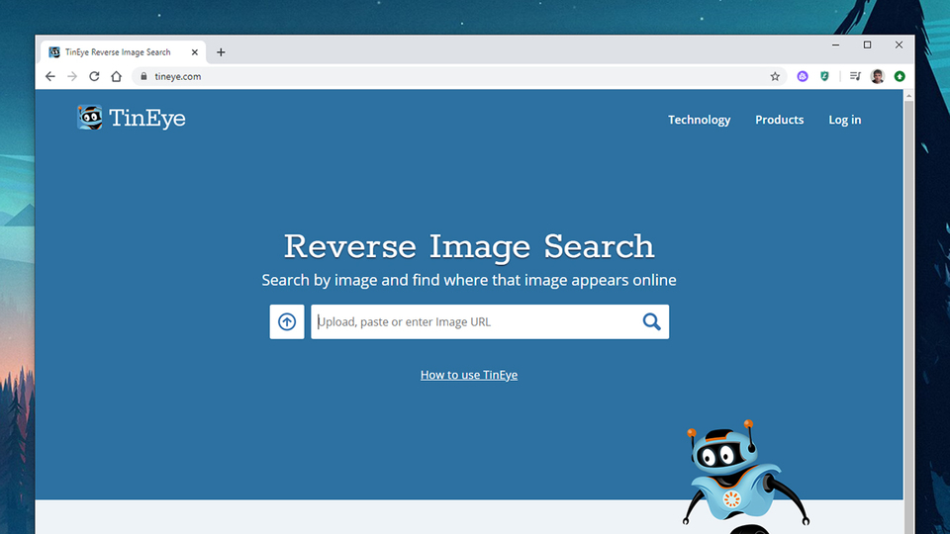Minimize the Chrome window
The width and height of the screenshot is (950, 534).
pos(835,44)
